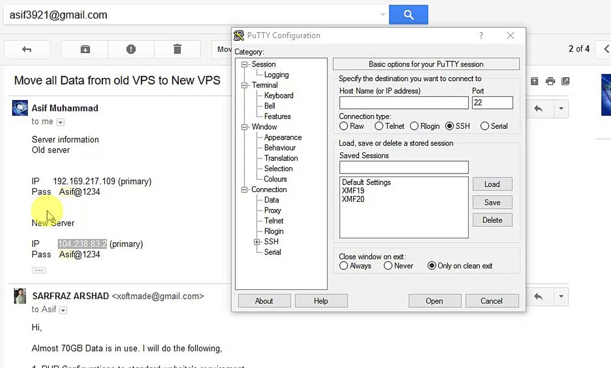Image resolution: width=611 pixels, height=368 pixels.
Task: Click the Port field showing 22
Action: click(x=493, y=103)
